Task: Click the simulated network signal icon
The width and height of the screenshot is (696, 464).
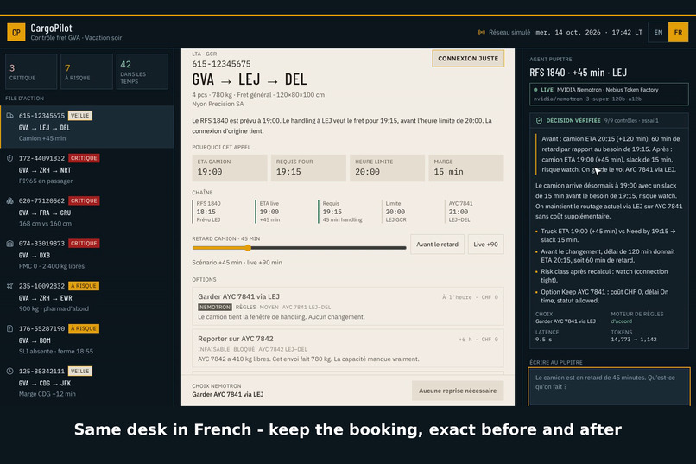Action: tap(482, 33)
